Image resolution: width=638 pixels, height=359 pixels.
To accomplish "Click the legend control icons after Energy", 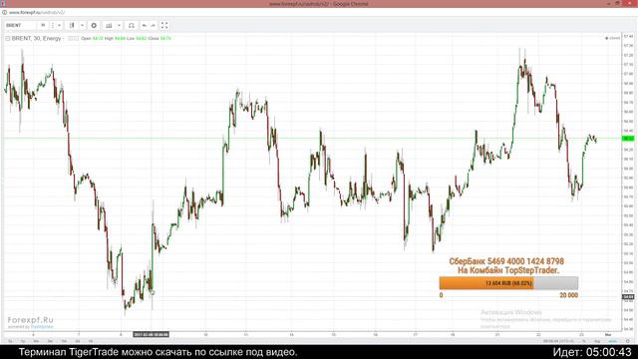I will 73,38.
